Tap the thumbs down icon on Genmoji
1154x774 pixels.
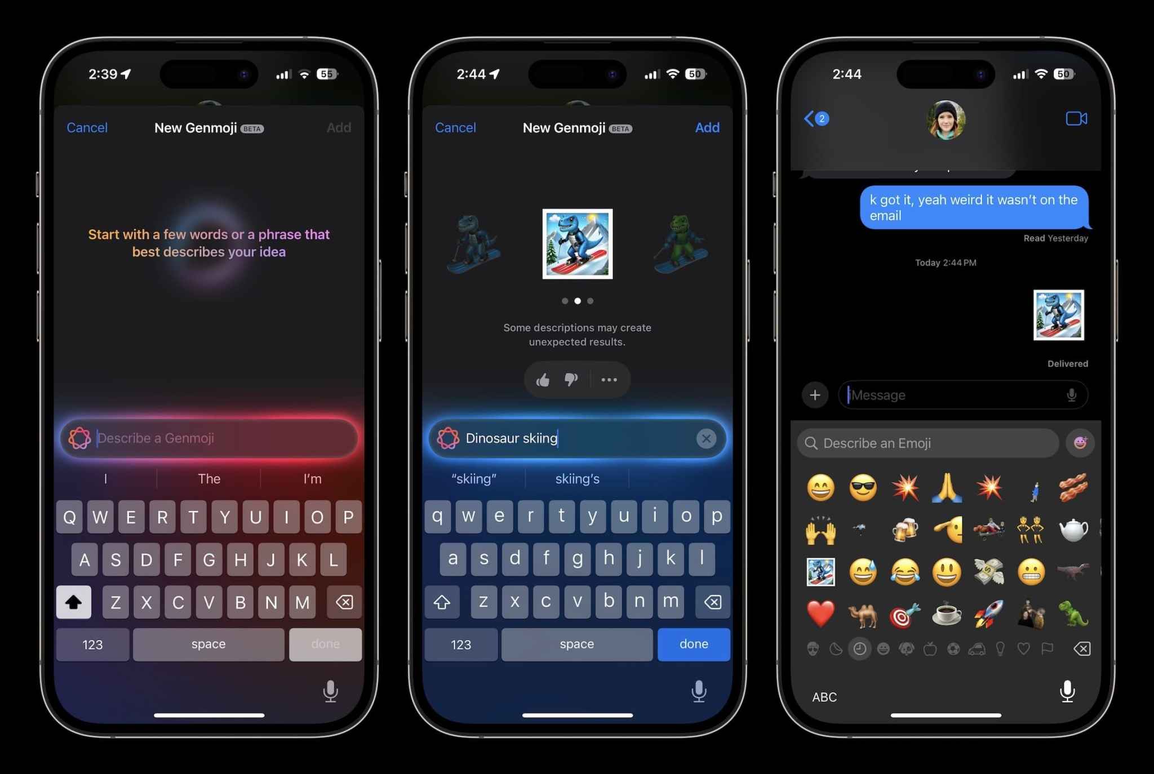tap(569, 379)
